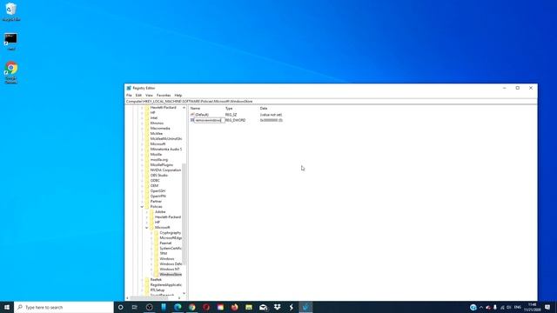Select the Realtek key

[156, 280]
